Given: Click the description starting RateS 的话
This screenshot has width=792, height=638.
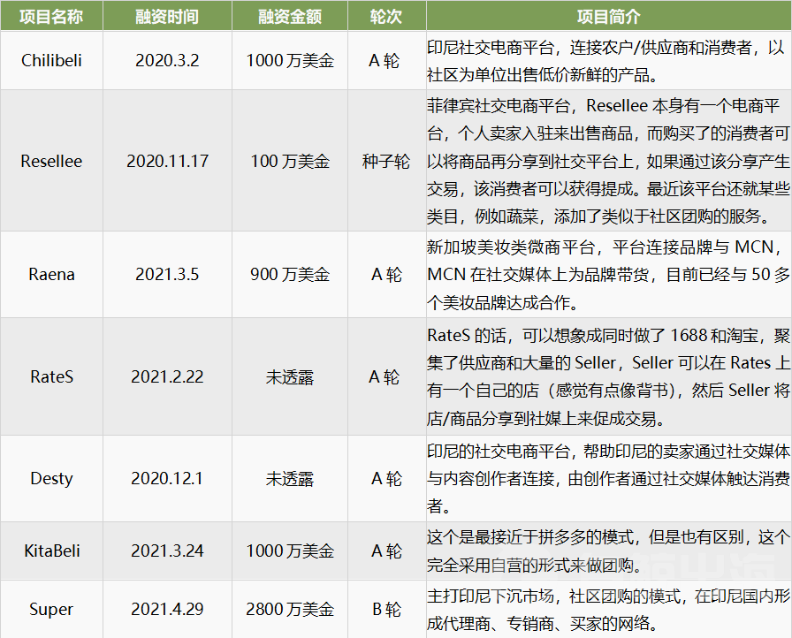Looking at the screenshot, I should (609, 376).
